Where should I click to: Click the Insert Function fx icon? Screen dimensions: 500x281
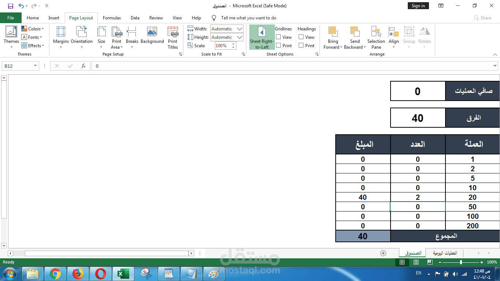(x=83, y=66)
